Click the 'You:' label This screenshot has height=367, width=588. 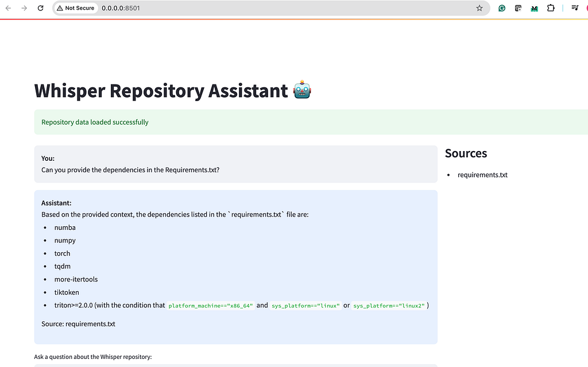[48, 159]
